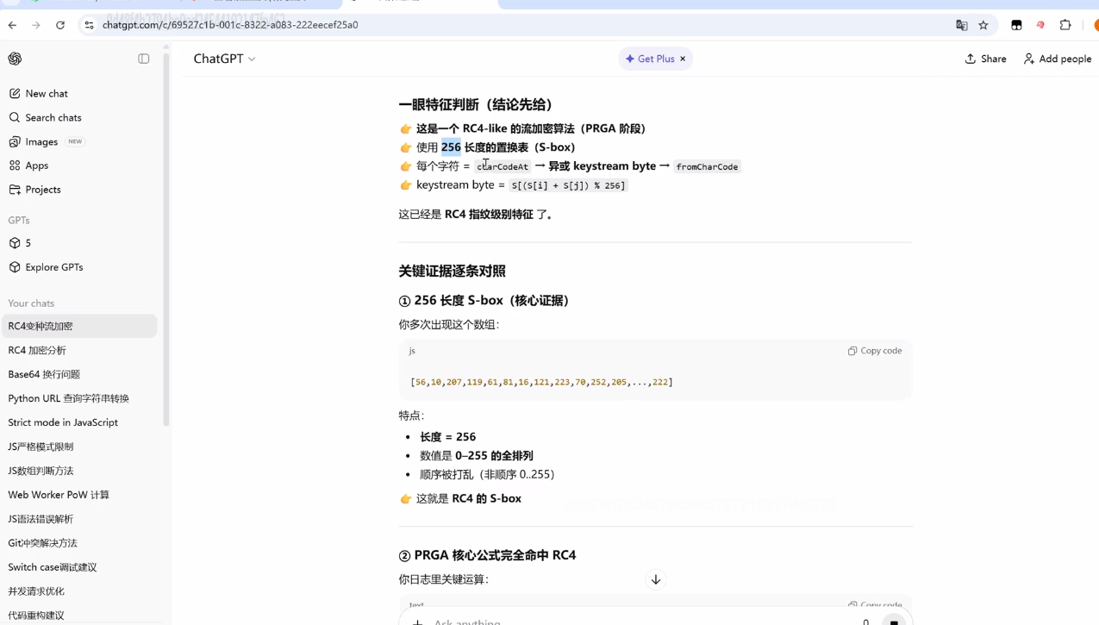
Task: Open chat 'RC4变种流加密'
Action: pyautogui.click(x=79, y=326)
